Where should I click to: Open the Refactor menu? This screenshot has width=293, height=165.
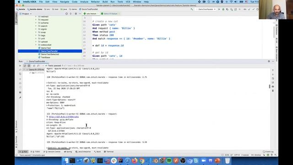click(95, 2)
